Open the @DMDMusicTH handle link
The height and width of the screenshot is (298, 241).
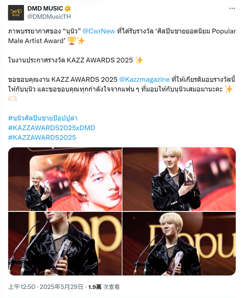tap(49, 17)
